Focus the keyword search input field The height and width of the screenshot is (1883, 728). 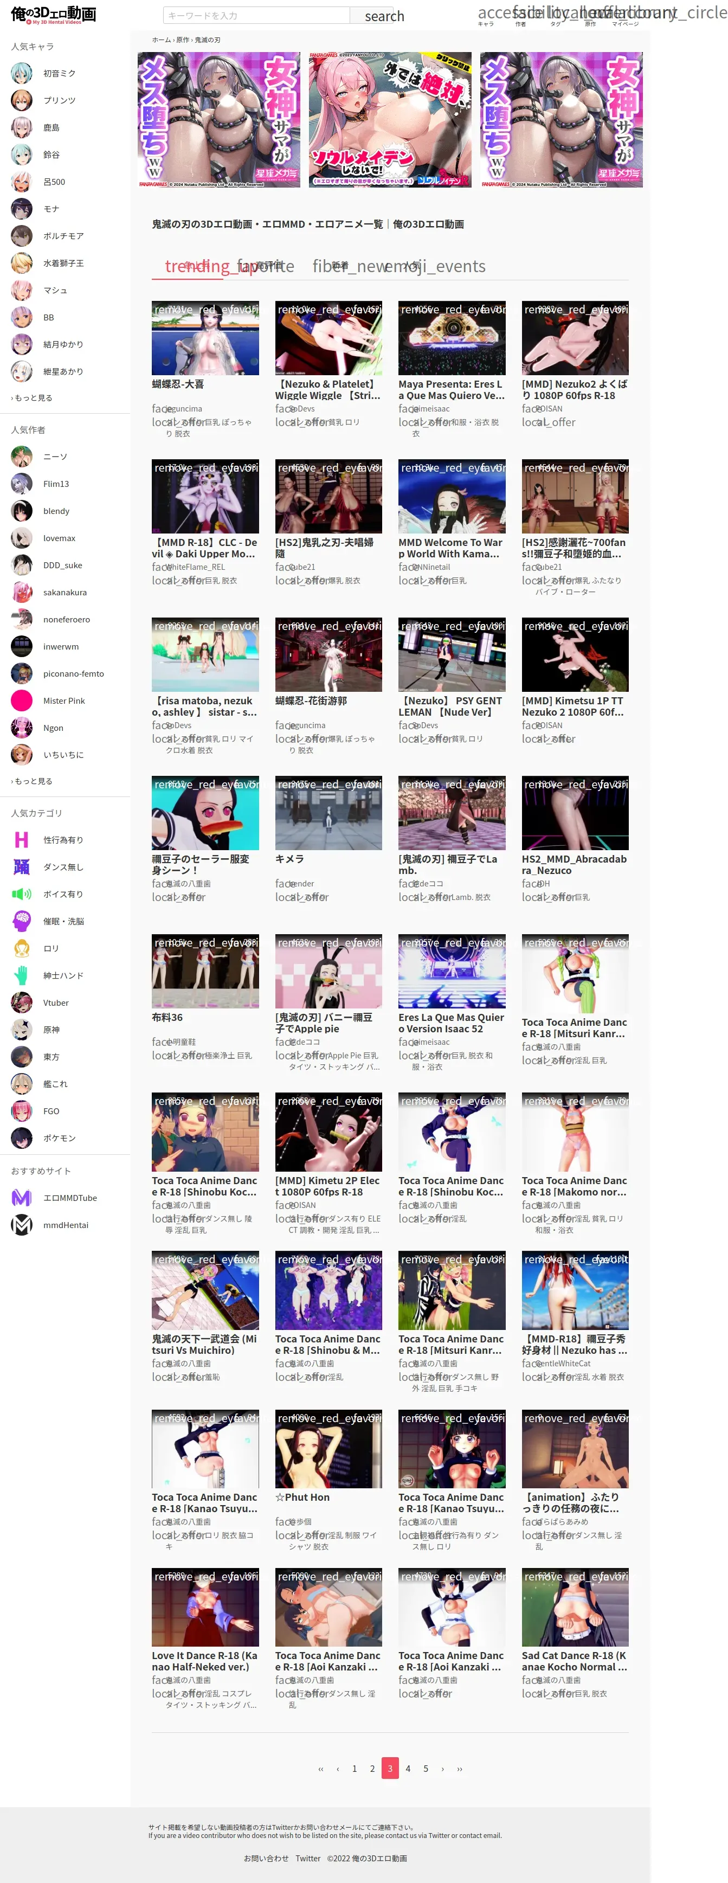(256, 15)
